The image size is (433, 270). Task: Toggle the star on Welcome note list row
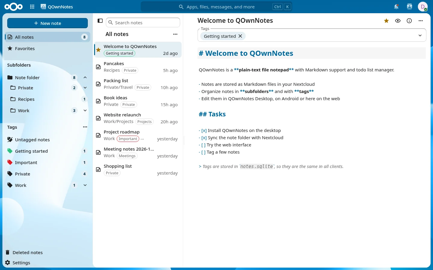(x=98, y=50)
